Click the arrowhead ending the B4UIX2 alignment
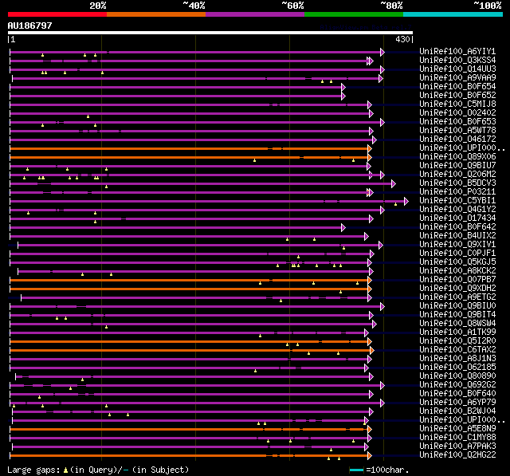The width and height of the screenshot is (510, 476). click(x=367, y=237)
